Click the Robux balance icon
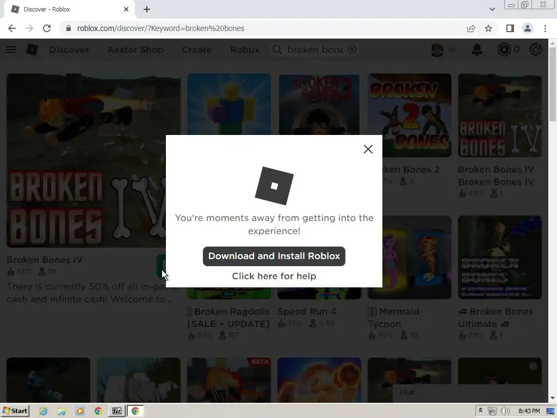 [x=504, y=50]
